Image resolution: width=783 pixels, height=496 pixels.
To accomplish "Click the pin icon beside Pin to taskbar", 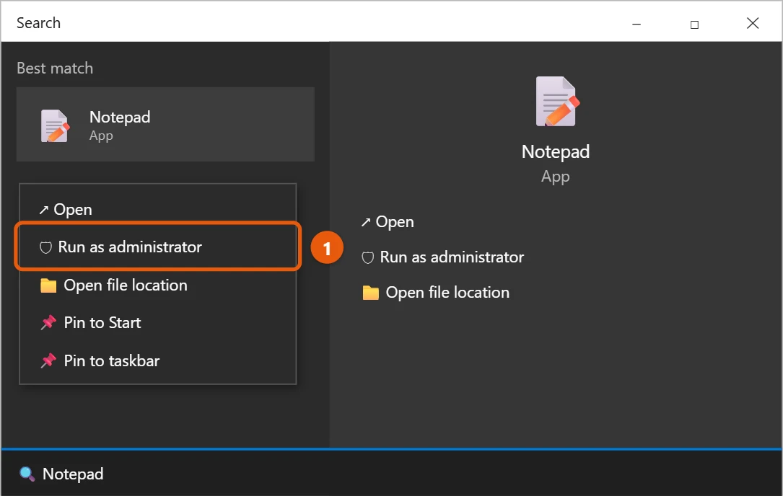I will [x=48, y=360].
